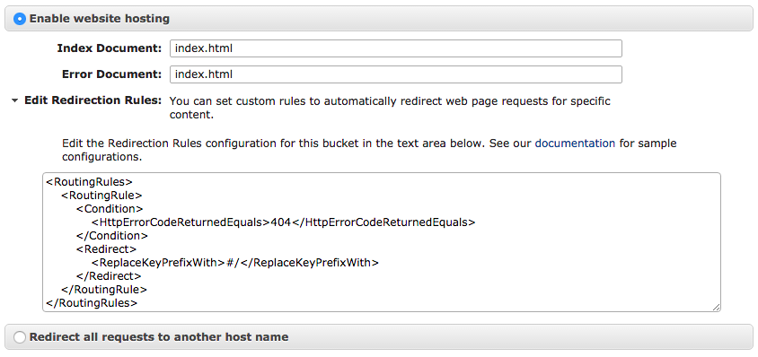Select Redirect all requests to another host name radio
Viewport: 758px width, 357px height.
(x=20, y=336)
